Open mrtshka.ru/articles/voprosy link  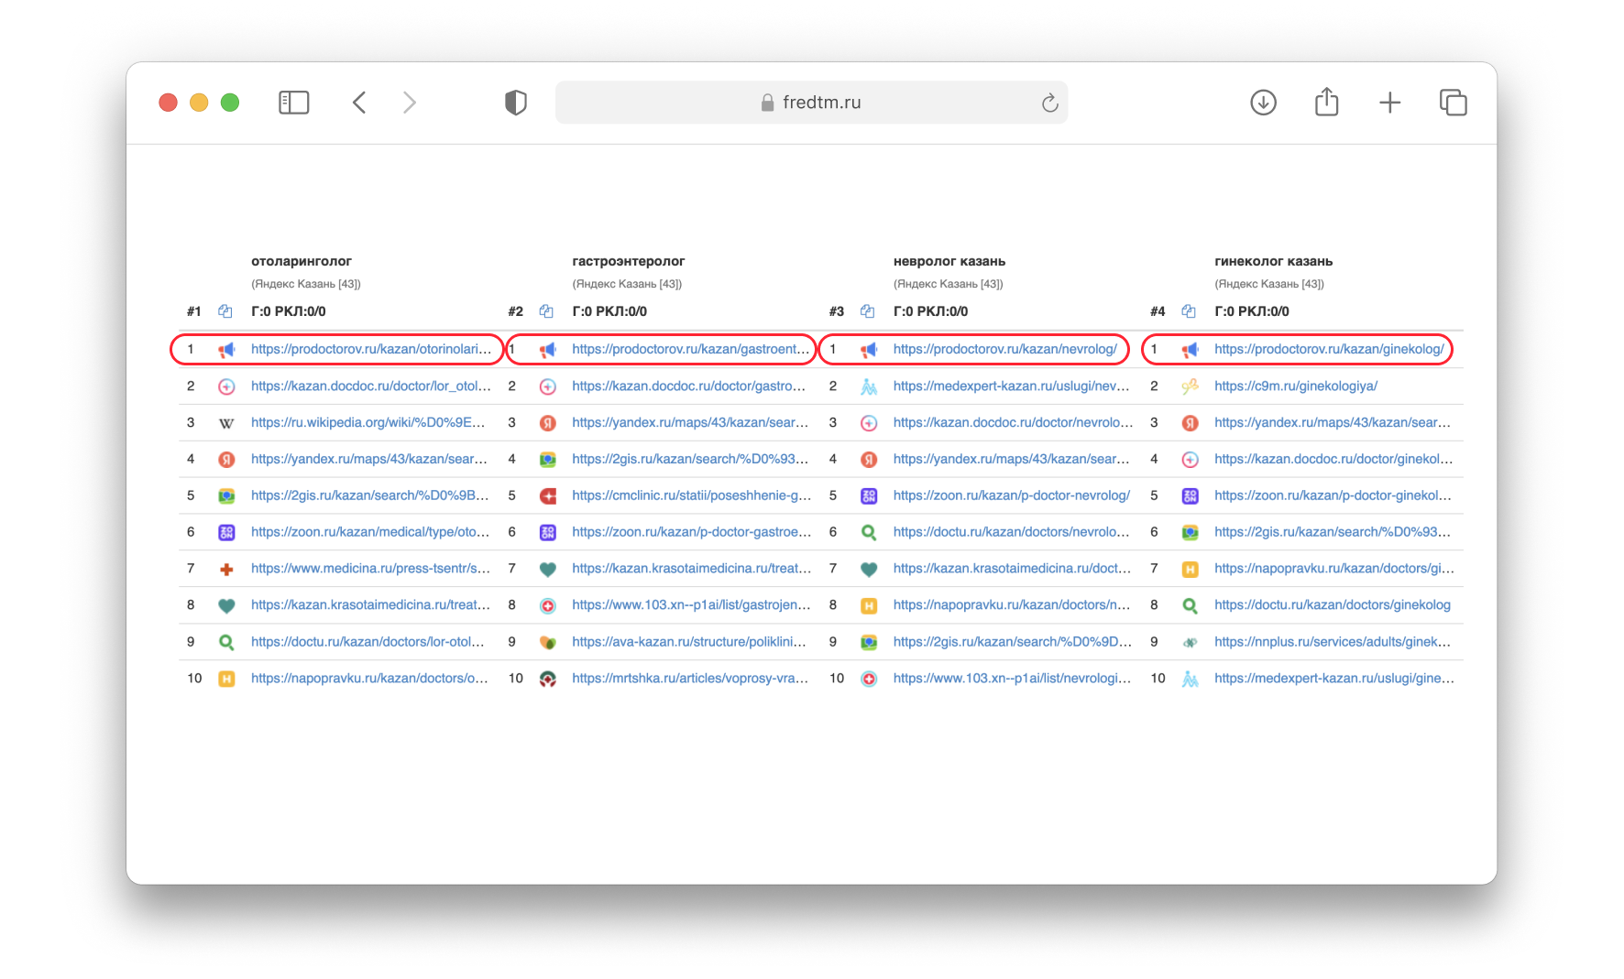pyautogui.click(x=690, y=679)
